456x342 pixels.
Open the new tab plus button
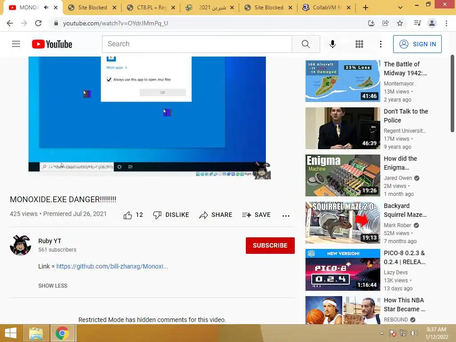[x=366, y=8]
